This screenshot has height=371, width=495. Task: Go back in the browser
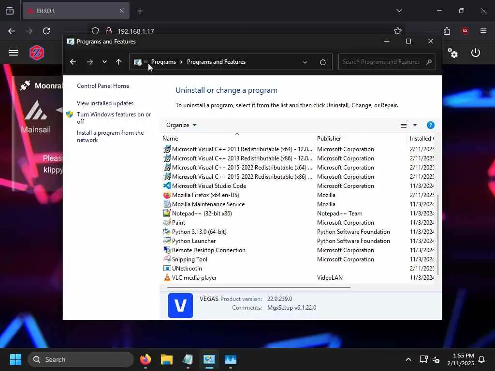[12, 31]
